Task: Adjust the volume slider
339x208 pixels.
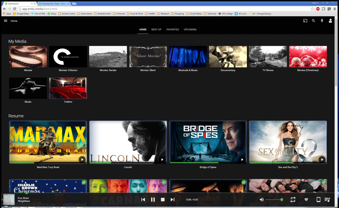Action: (274, 200)
